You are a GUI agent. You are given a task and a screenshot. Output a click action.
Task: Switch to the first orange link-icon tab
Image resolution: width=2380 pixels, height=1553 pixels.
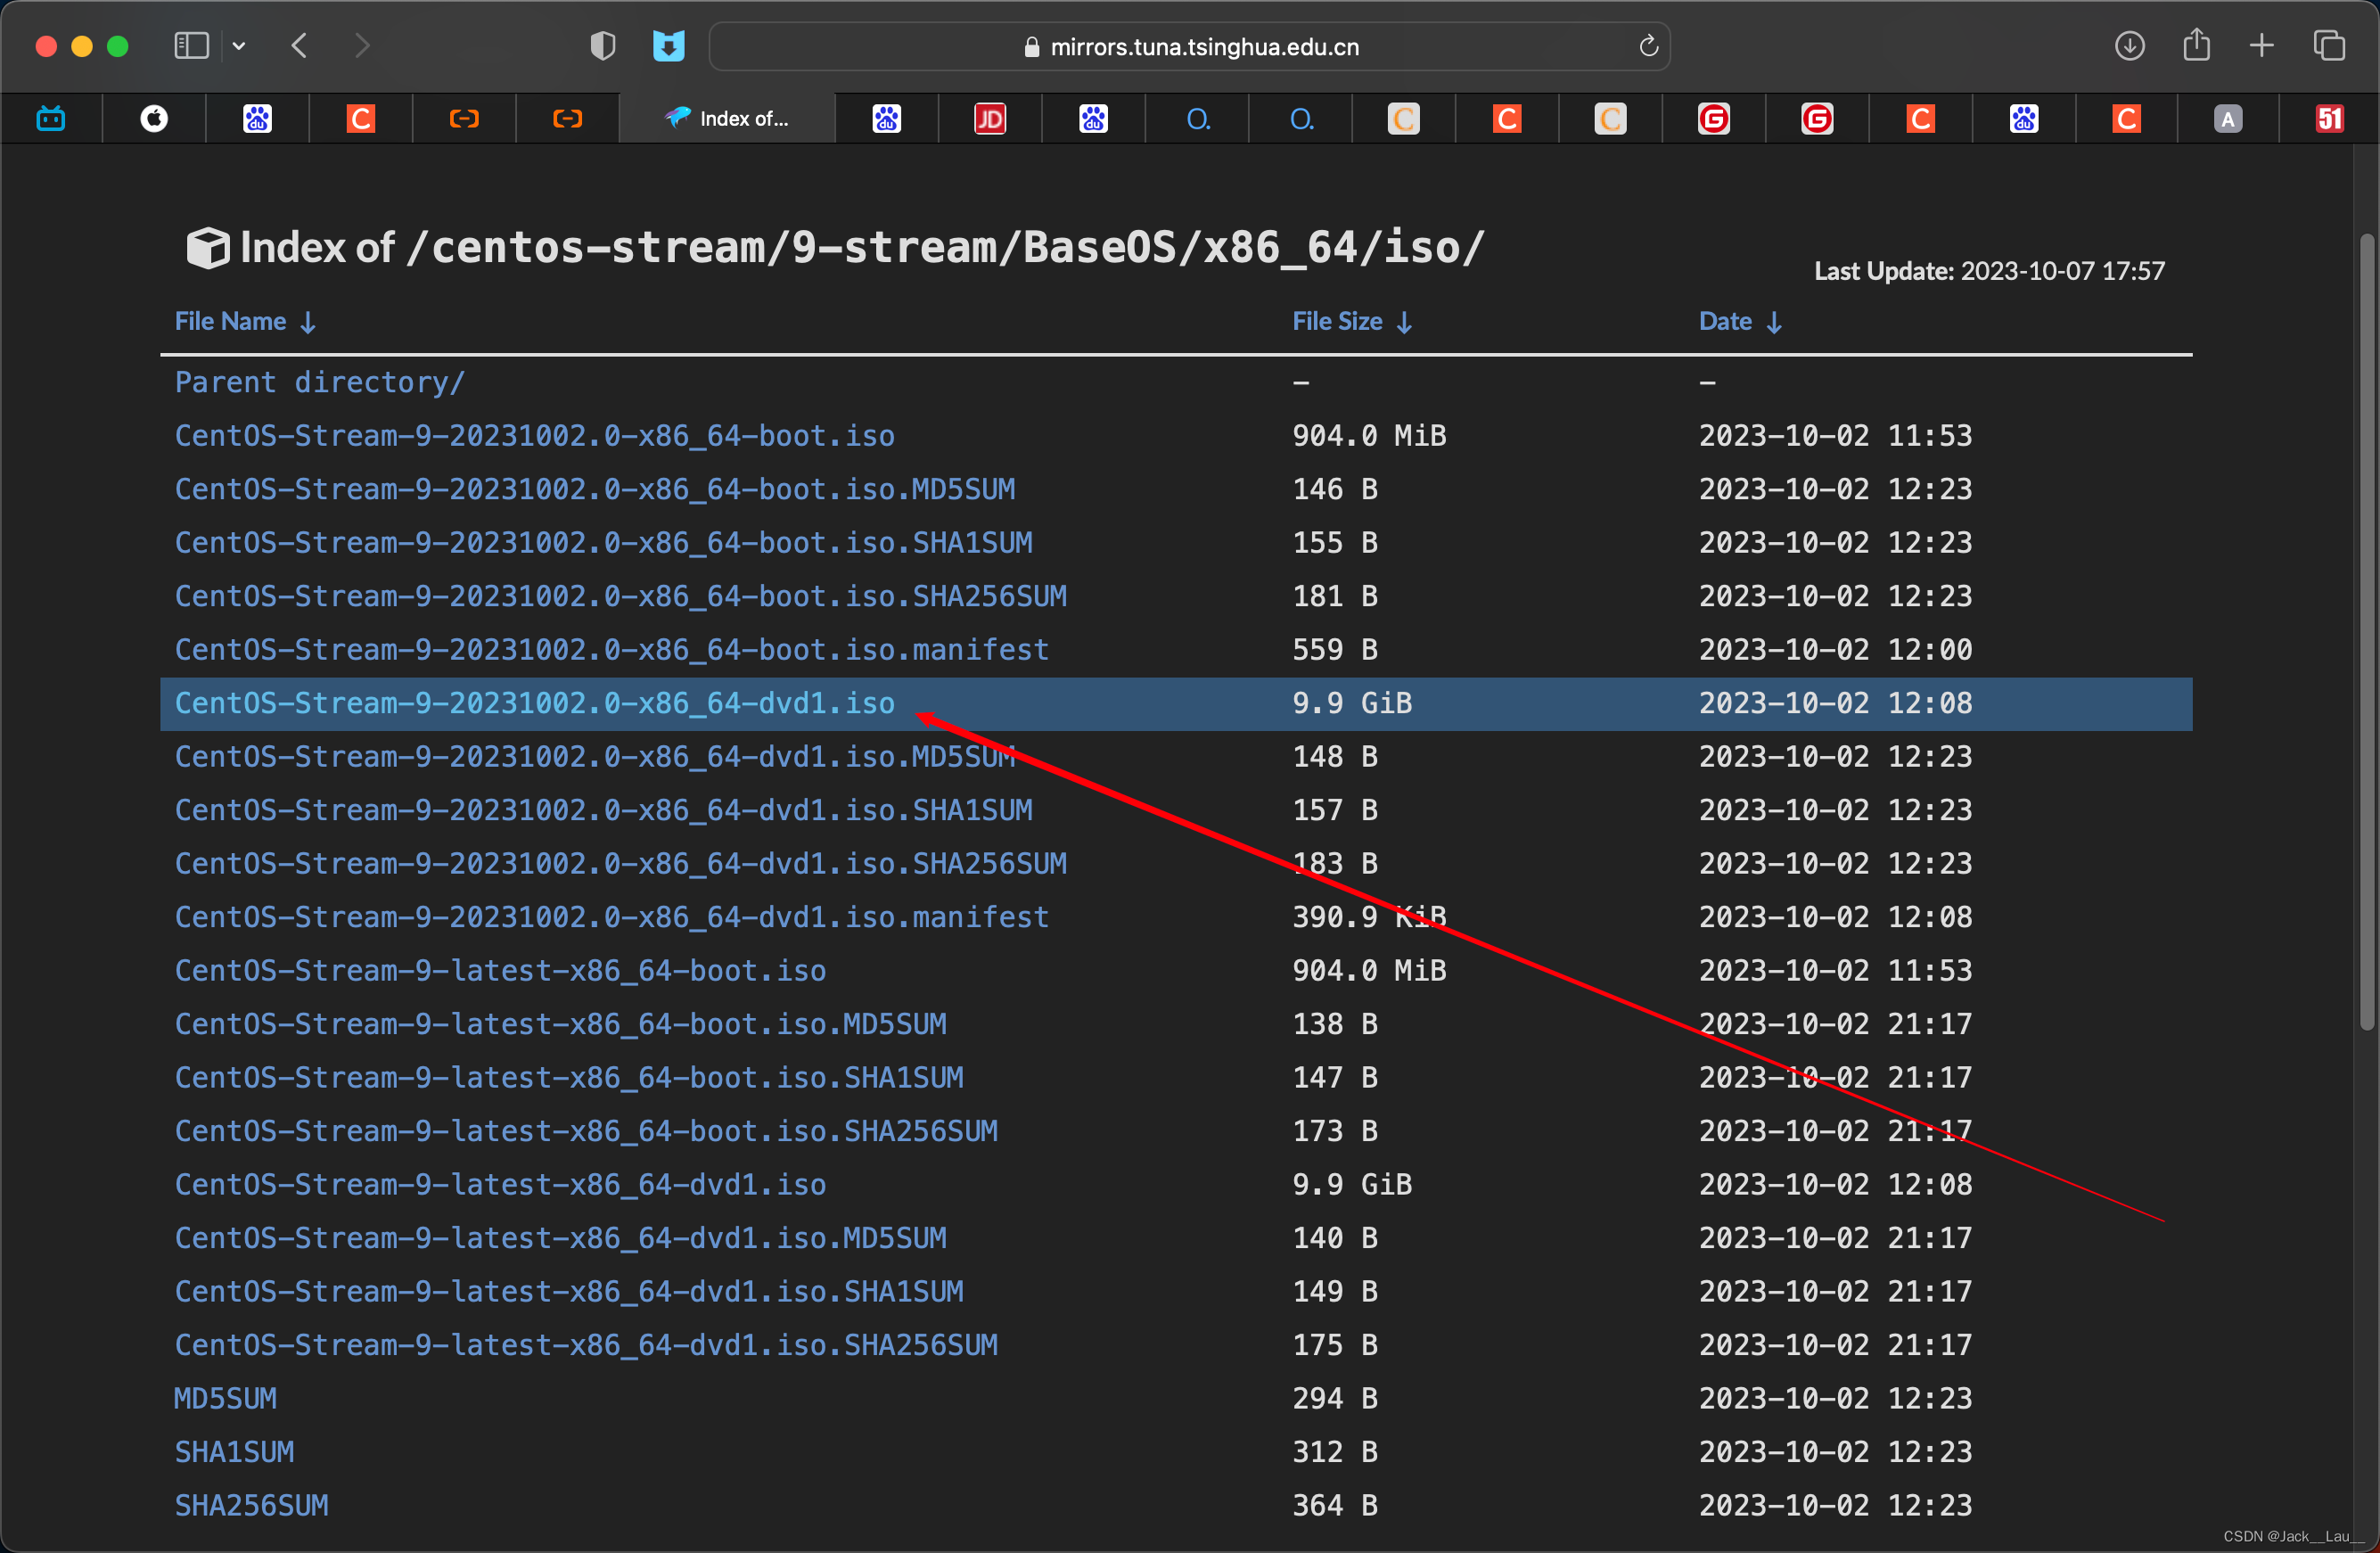click(464, 119)
